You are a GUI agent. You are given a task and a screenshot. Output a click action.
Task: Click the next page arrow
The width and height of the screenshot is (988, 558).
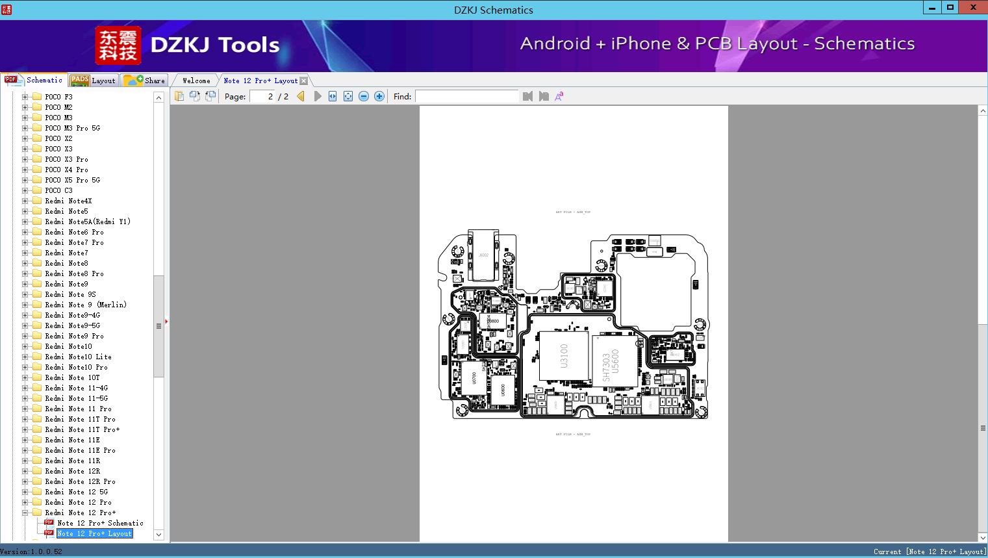click(x=317, y=96)
